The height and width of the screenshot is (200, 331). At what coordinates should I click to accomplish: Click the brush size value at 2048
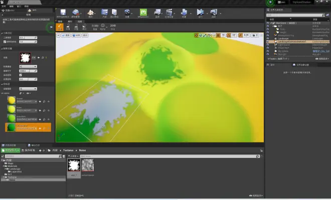coord(113,26)
